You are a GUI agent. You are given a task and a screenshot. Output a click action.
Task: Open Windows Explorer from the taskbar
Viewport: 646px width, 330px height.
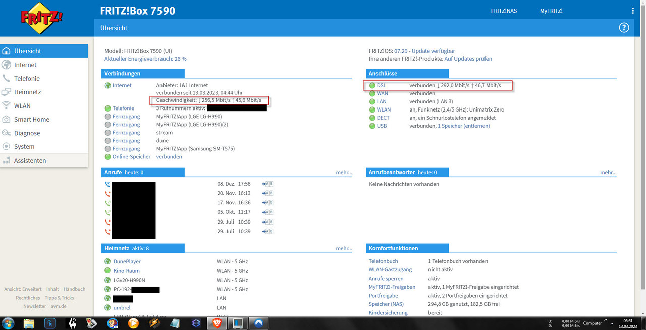click(29, 323)
